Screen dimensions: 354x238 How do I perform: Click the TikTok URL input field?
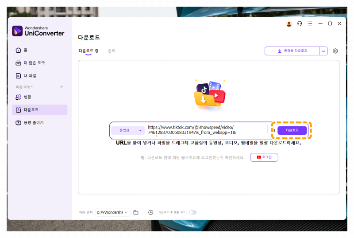(x=206, y=130)
